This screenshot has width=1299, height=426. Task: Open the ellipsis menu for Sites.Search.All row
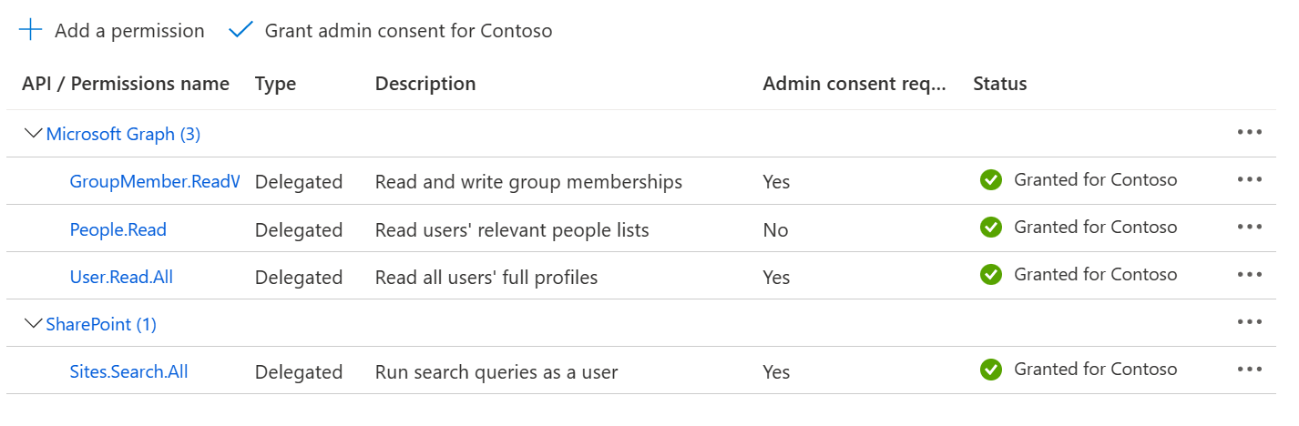(x=1250, y=370)
